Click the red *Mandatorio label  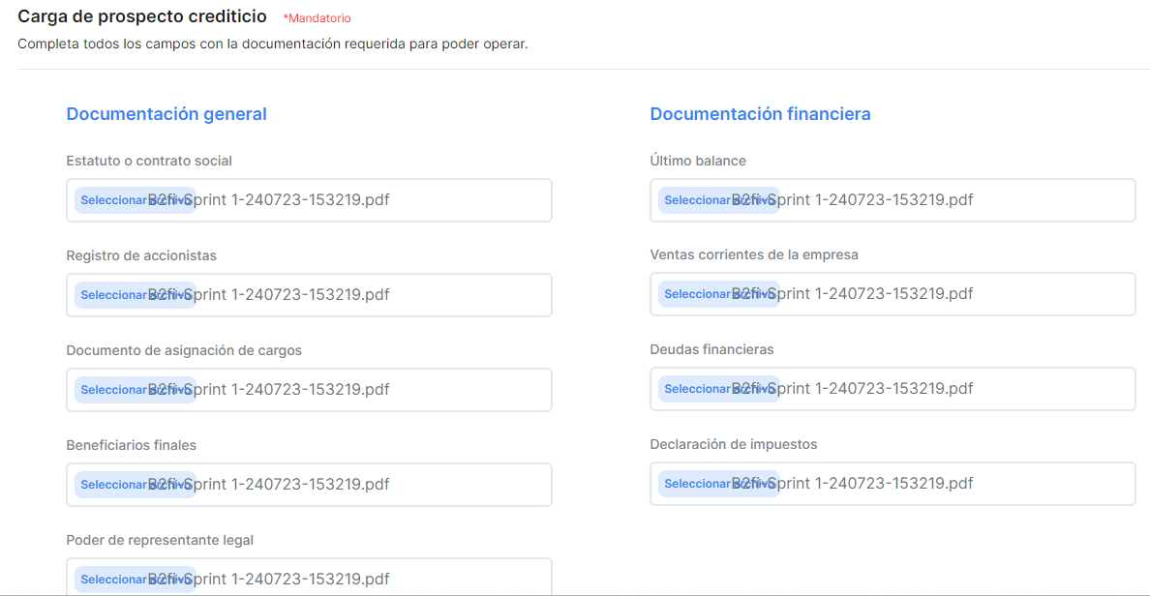[x=317, y=18]
